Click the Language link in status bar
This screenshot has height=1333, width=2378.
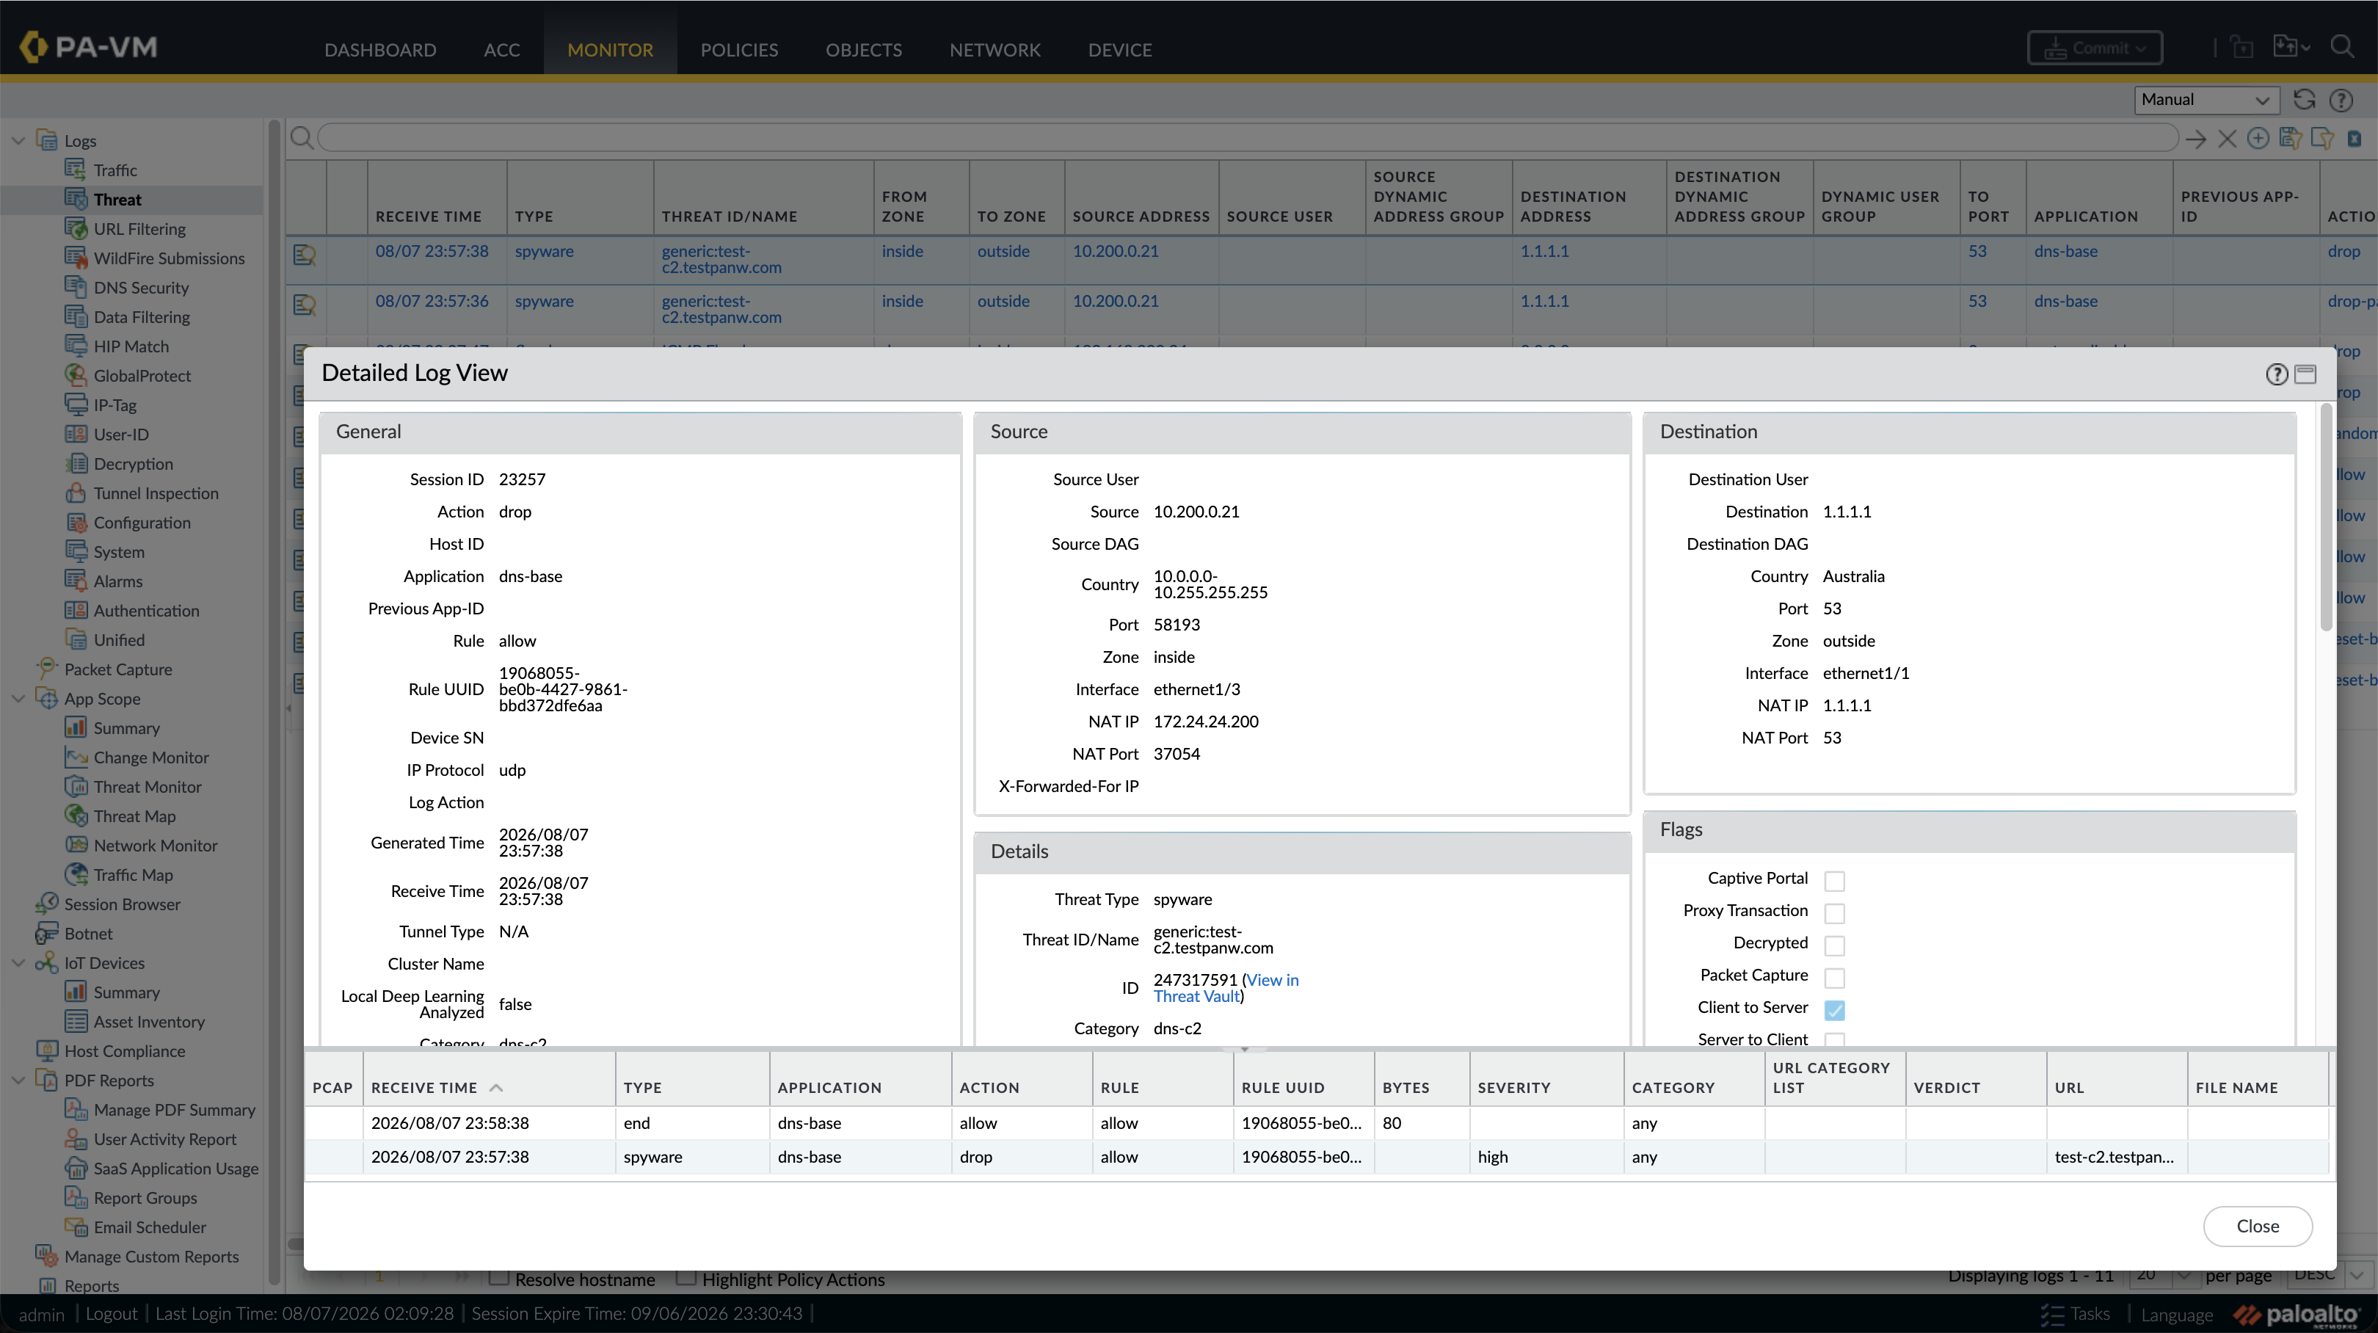tap(2177, 1315)
